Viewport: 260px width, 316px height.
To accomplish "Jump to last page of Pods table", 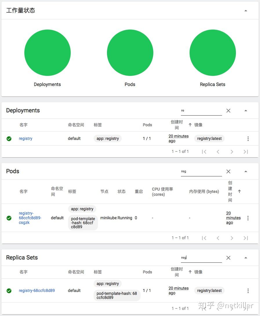I will 246,238.
